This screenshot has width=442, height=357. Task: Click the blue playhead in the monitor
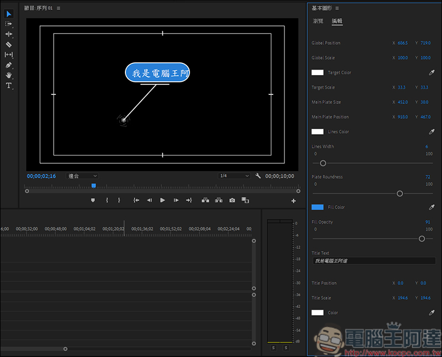click(x=93, y=185)
